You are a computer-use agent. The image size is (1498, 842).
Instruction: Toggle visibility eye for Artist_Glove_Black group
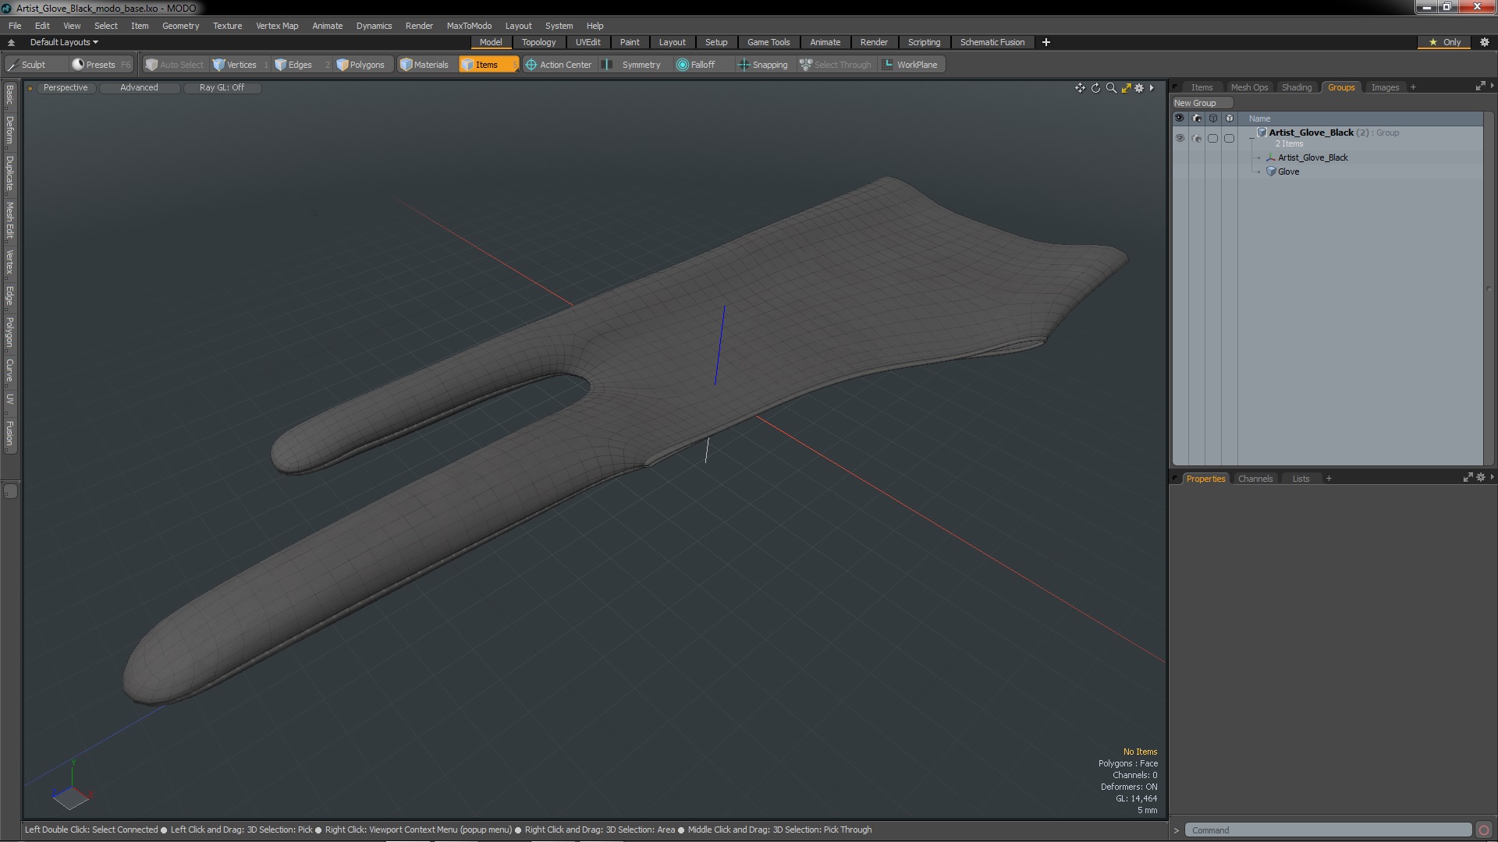pyautogui.click(x=1180, y=138)
